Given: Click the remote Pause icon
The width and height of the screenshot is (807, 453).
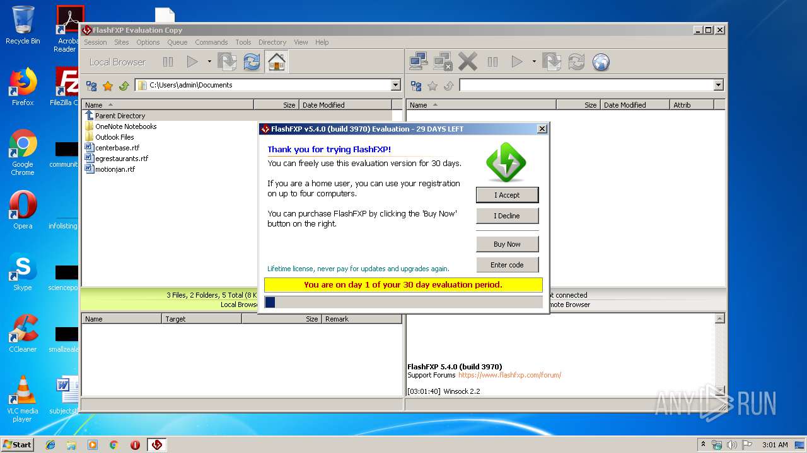Looking at the screenshot, I should pyautogui.click(x=492, y=62).
